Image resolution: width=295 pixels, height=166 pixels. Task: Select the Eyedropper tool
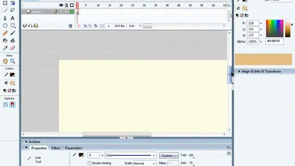pyautogui.click(x=5, y=48)
